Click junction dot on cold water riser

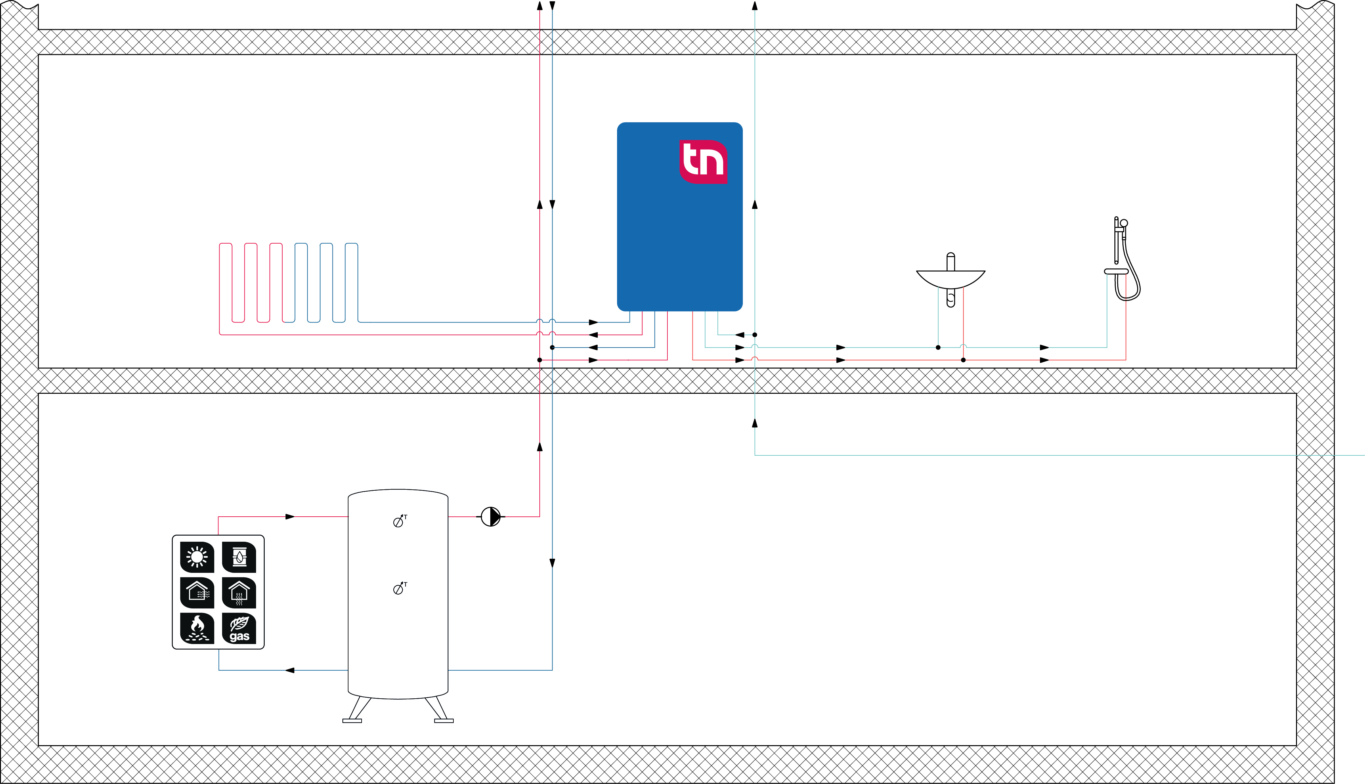coord(755,335)
